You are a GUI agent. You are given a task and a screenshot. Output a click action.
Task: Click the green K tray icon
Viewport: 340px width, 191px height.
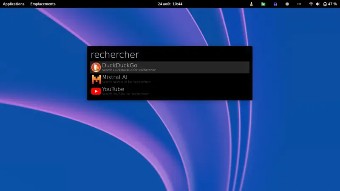click(x=263, y=4)
